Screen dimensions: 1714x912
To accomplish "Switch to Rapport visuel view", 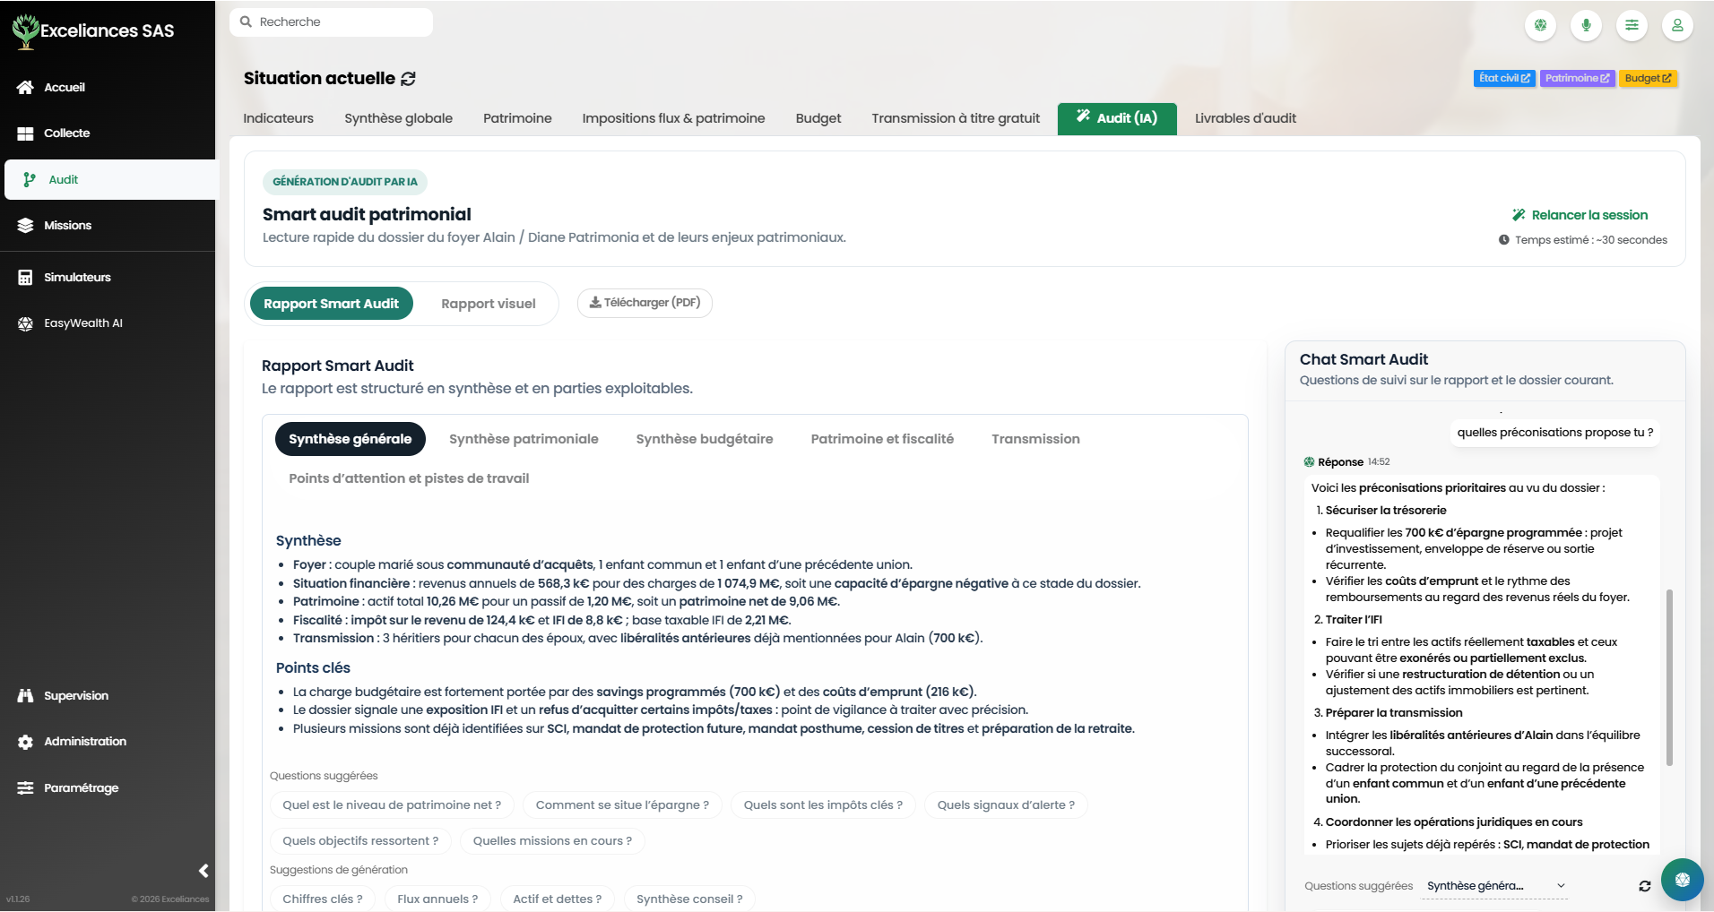I will click(489, 304).
